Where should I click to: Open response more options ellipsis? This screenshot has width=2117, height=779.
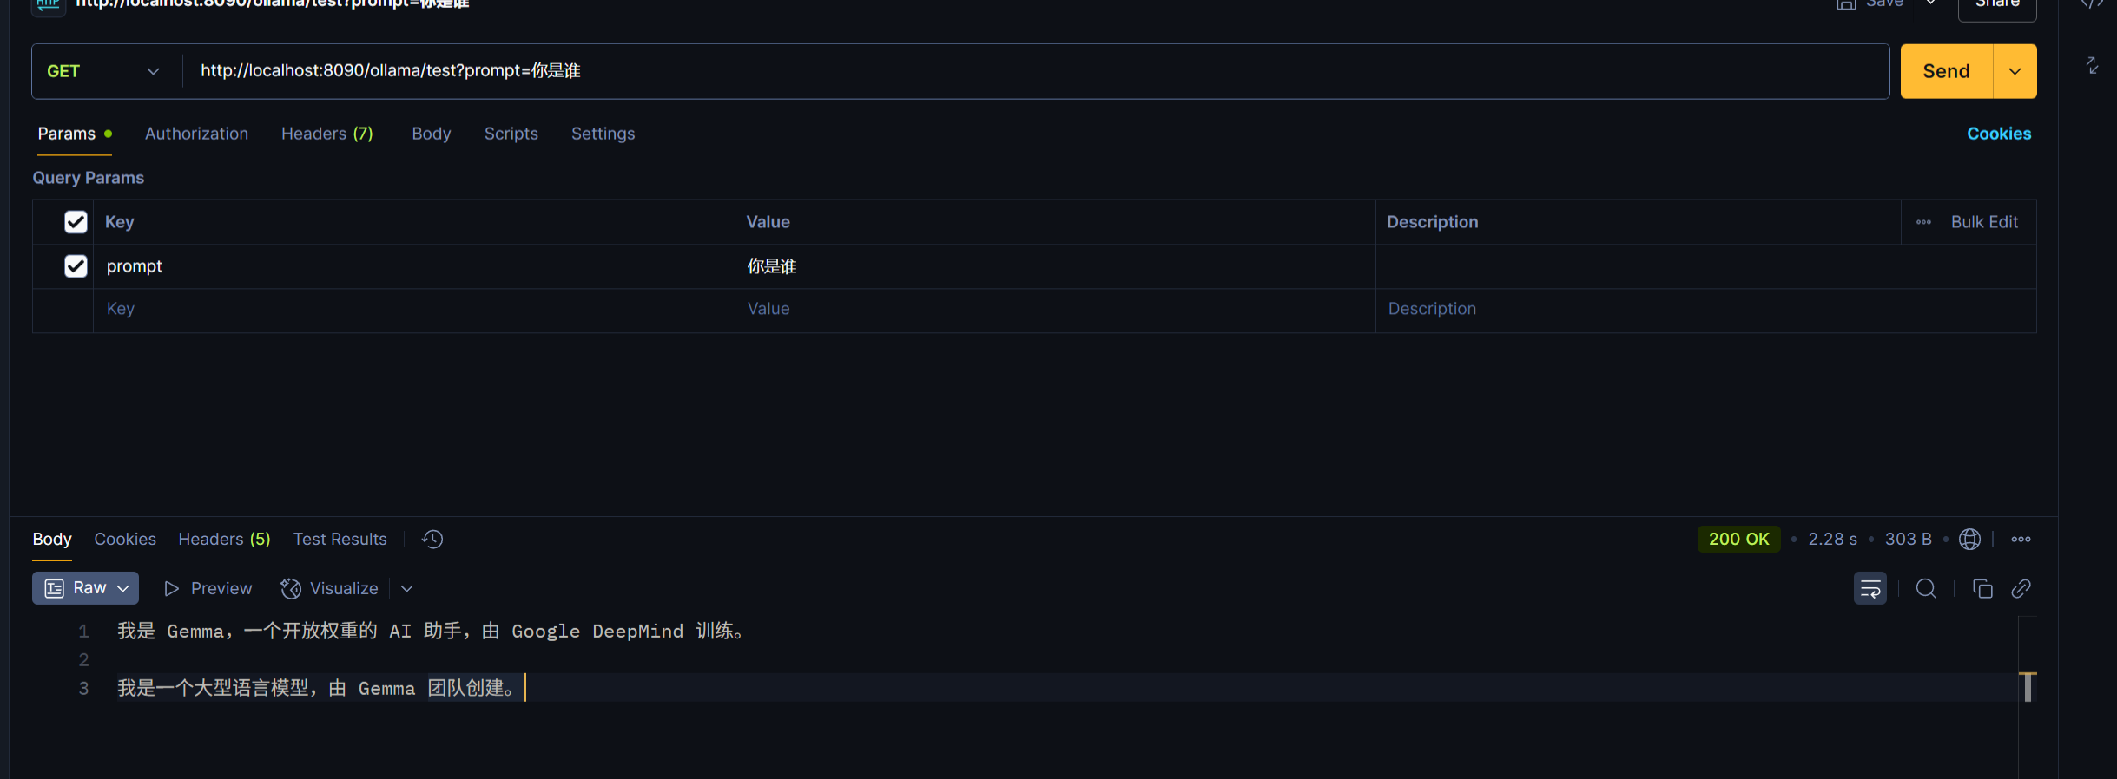pos(2021,539)
